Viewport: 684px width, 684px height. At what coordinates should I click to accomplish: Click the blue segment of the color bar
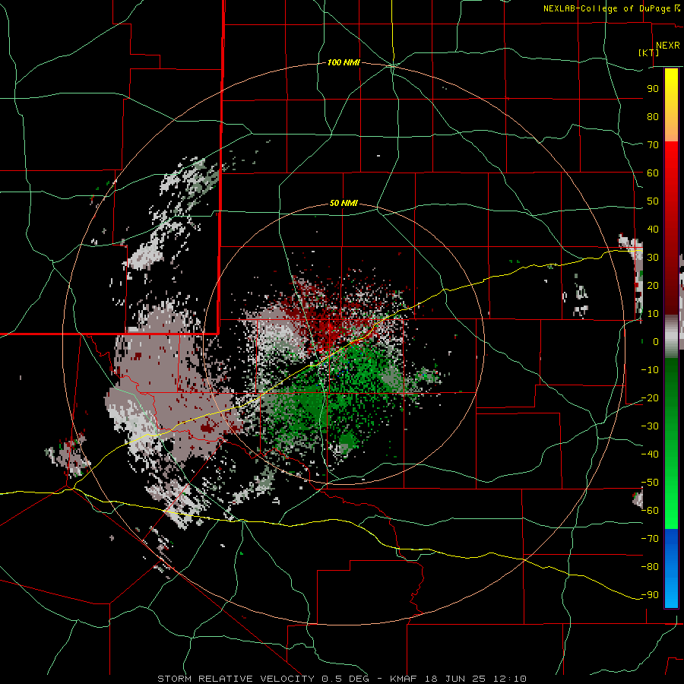point(671,567)
